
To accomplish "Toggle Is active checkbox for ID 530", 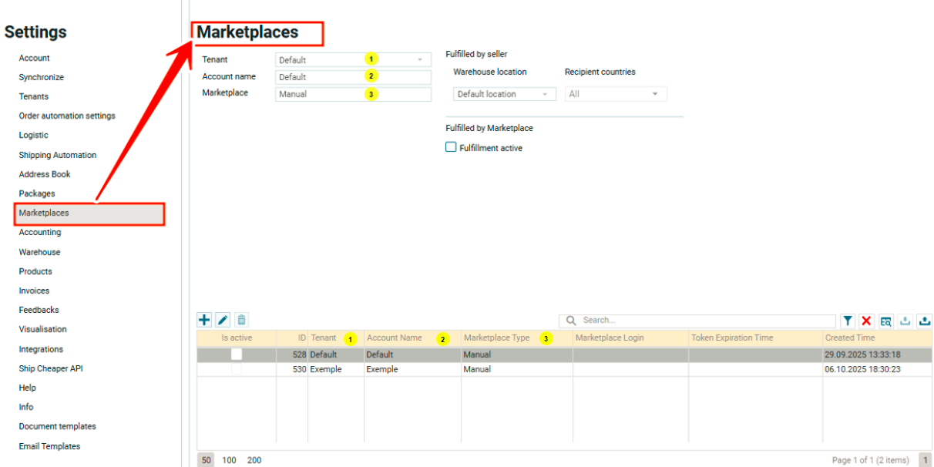I will click(x=237, y=369).
